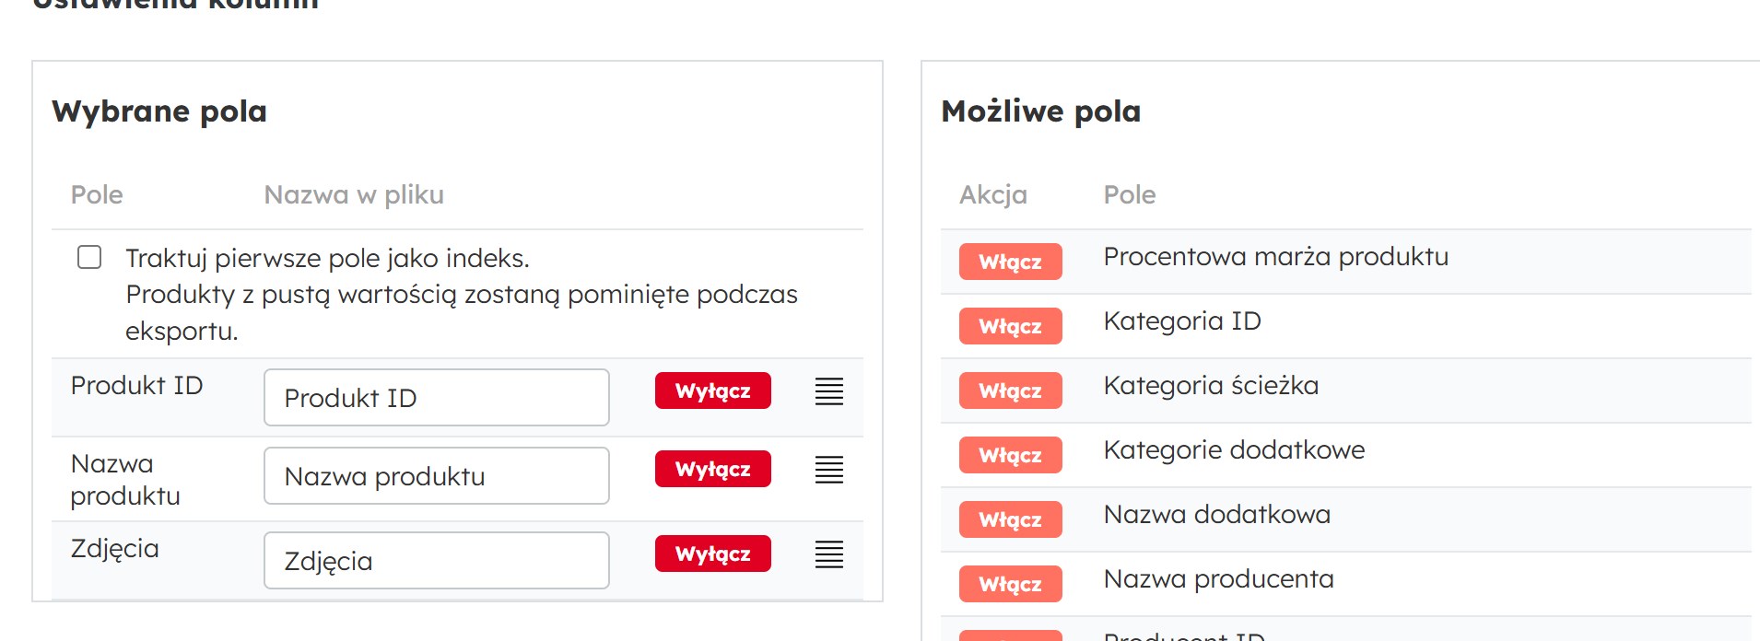
Task: Click drag handle icon for Nazwa produktu row
Action: click(x=828, y=470)
